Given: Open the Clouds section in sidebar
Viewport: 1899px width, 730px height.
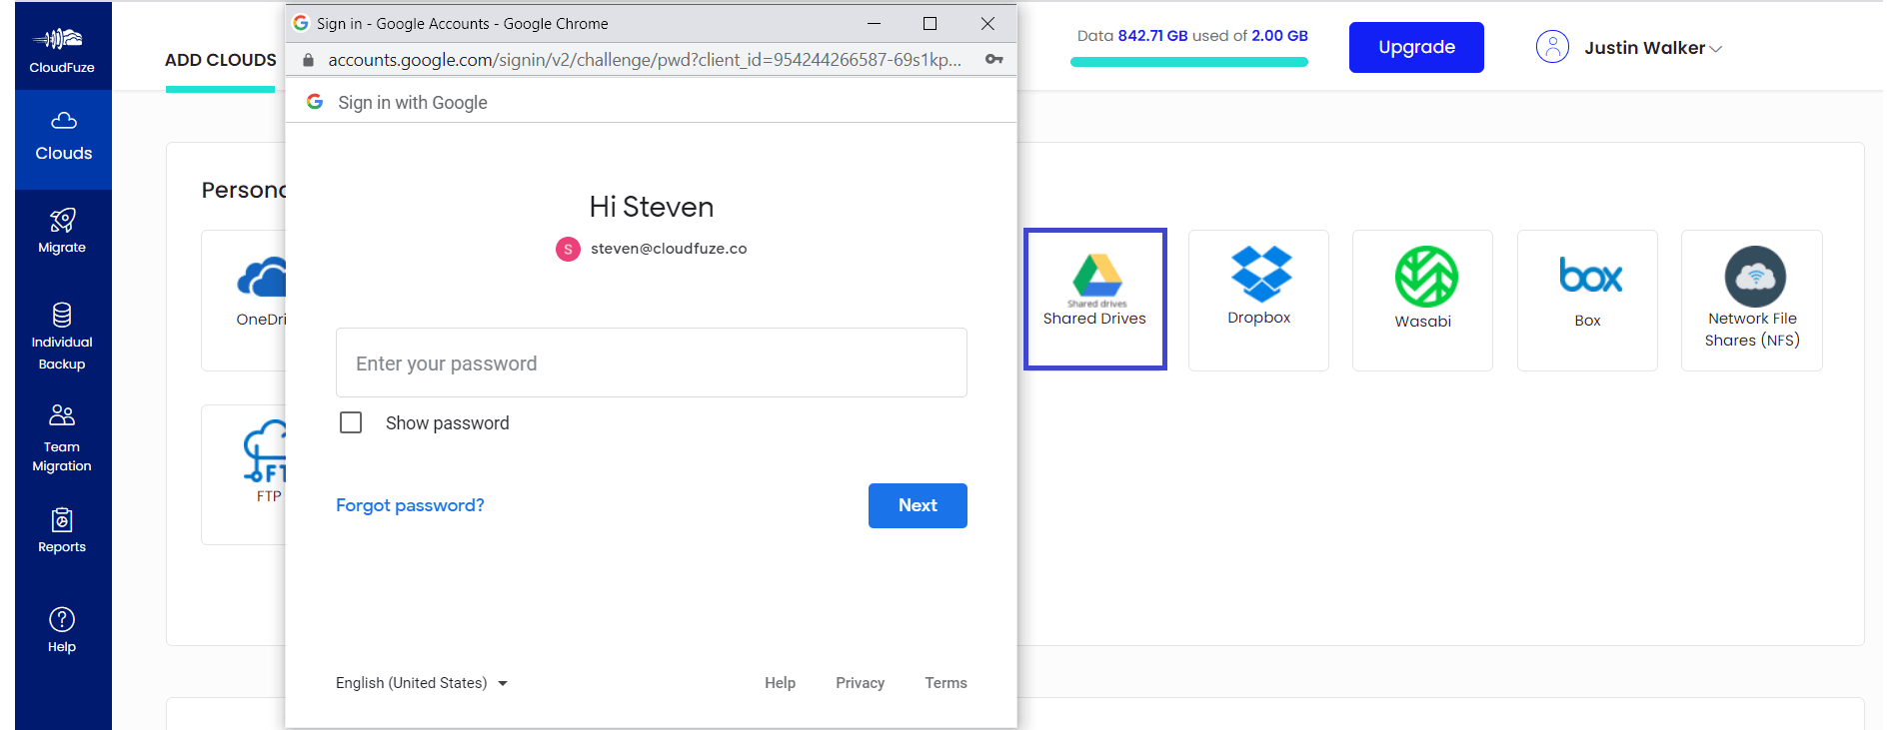Looking at the screenshot, I should (x=63, y=139).
